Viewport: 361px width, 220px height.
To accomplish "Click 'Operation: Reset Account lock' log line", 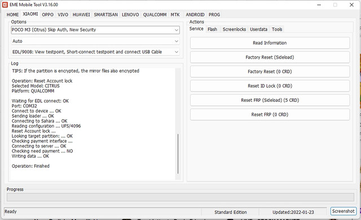I will click(42, 81).
